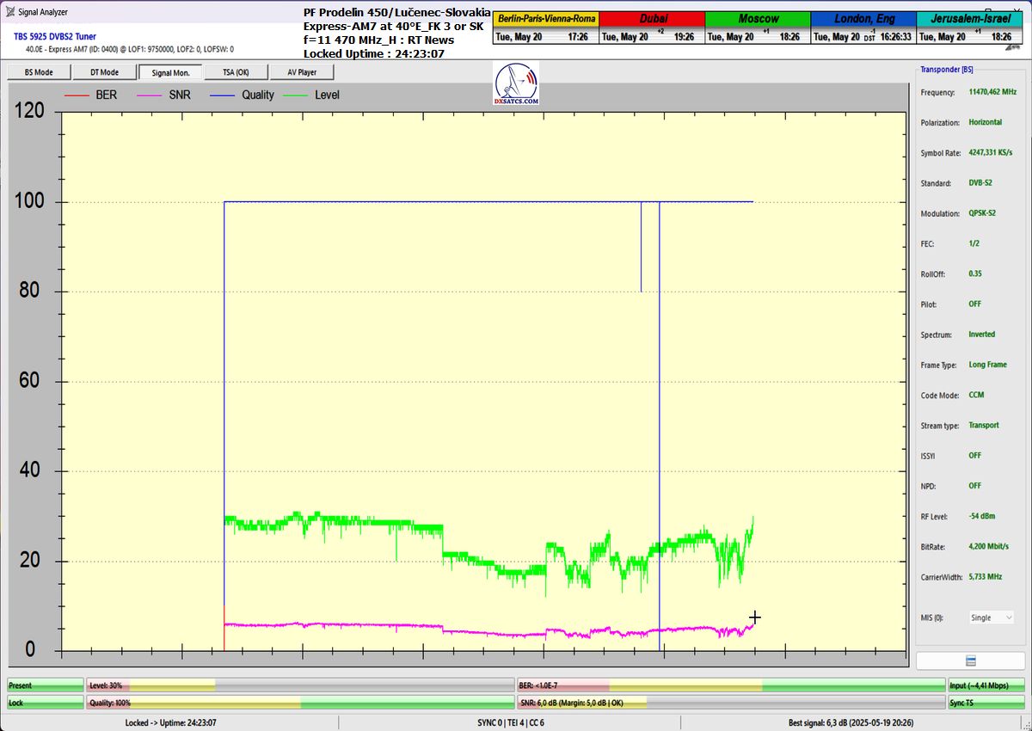Switch to BS Mode tab

[x=39, y=72]
